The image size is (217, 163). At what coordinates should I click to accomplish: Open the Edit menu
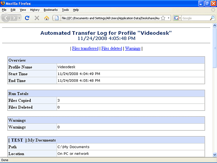[x=13, y=10]
